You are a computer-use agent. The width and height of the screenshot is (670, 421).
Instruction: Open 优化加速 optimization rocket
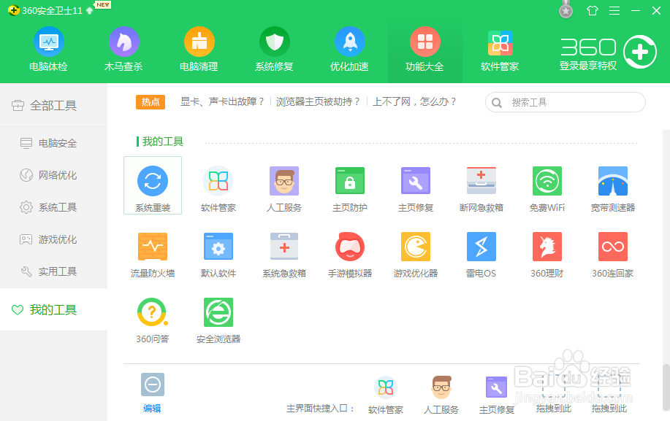pyautogui.click(x=349, y=49)
